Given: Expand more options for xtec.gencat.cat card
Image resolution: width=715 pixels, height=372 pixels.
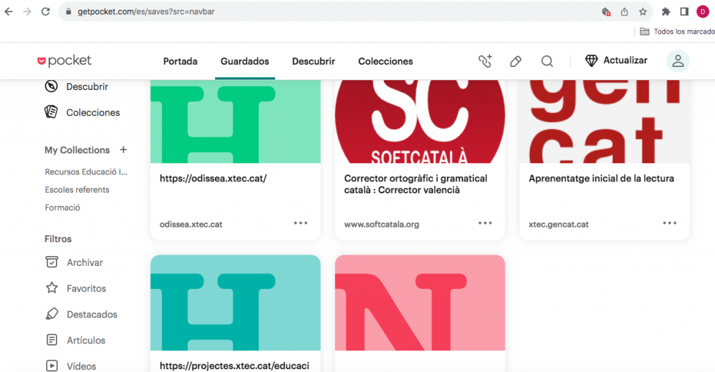Looking at the screenshot, I should (670, 223).
